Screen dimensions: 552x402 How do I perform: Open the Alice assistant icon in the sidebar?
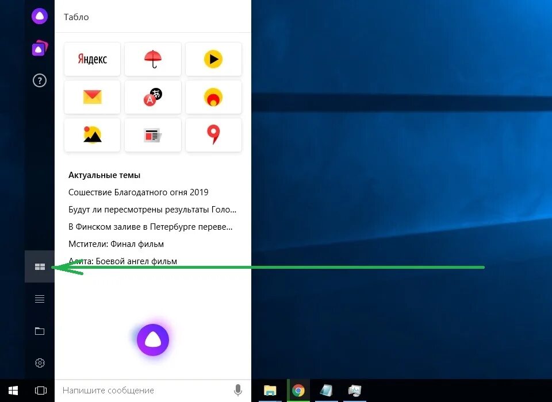(x=40, y=16)
